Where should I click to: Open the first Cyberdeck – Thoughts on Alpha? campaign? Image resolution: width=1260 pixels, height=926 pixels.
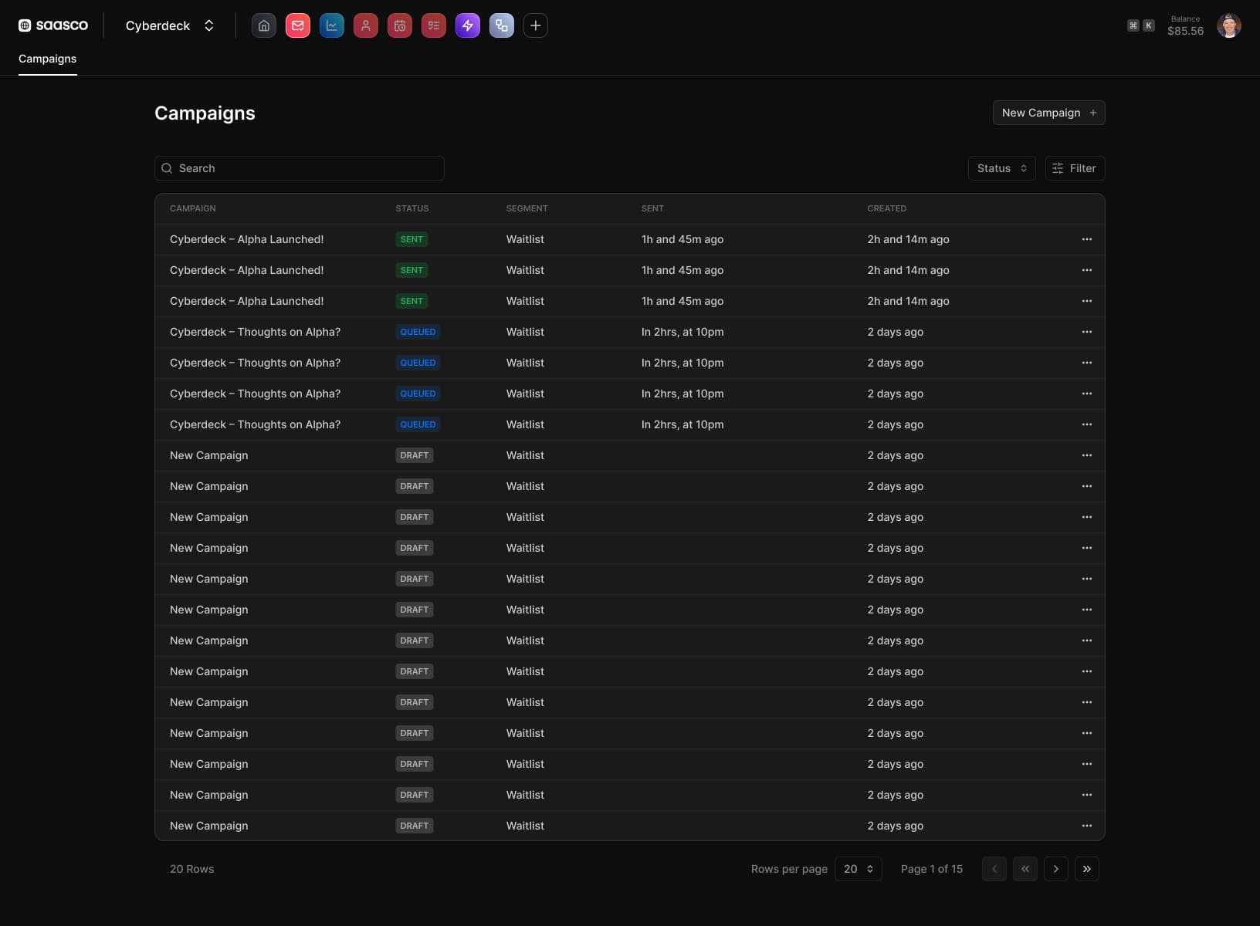tap(255, 332)
